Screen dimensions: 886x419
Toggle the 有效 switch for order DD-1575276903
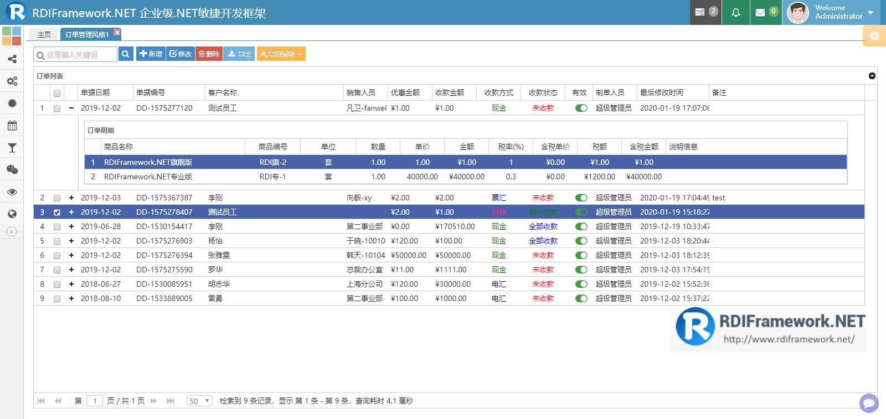[581, 241]
